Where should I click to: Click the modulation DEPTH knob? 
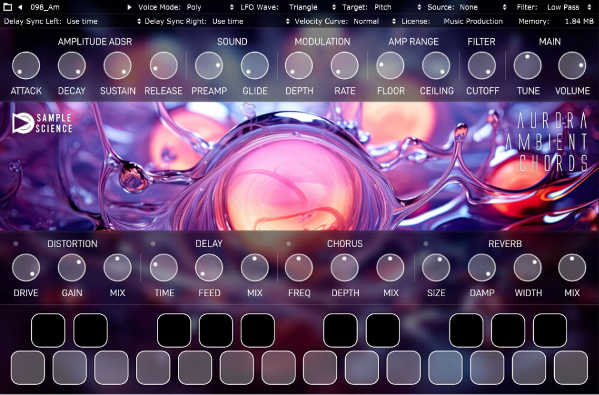point(299,66)
